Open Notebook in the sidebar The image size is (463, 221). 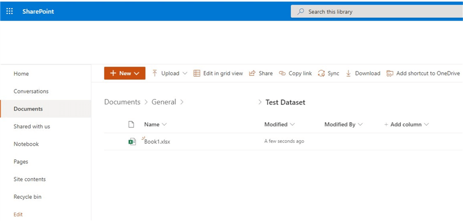point(26,144)
